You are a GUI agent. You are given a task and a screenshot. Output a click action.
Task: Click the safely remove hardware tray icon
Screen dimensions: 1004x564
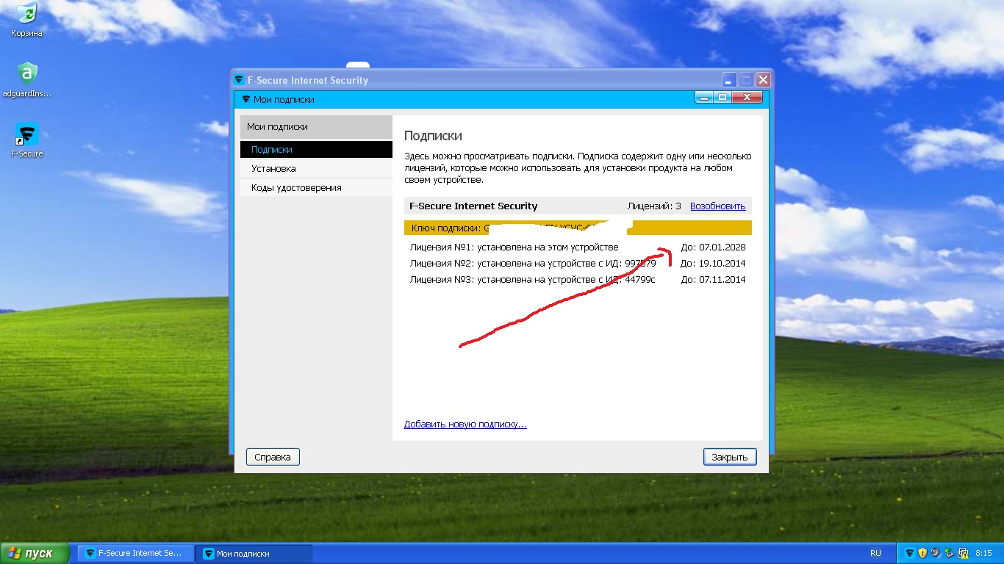(x=948, y=553)
